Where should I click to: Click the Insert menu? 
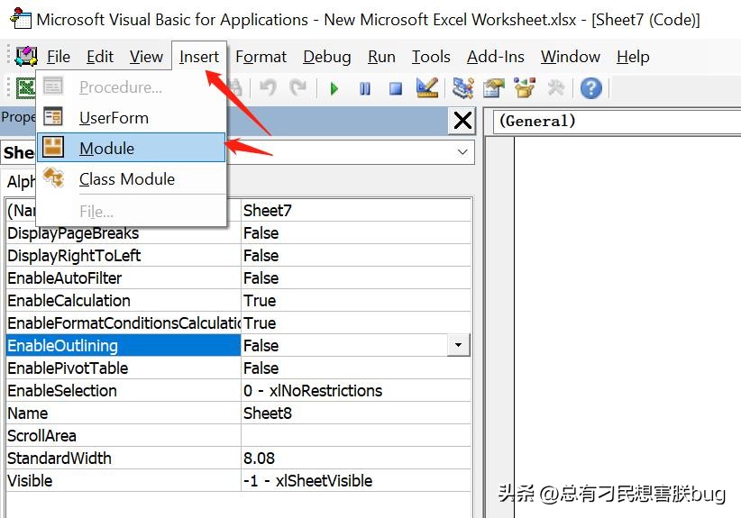tap(199, 57)
